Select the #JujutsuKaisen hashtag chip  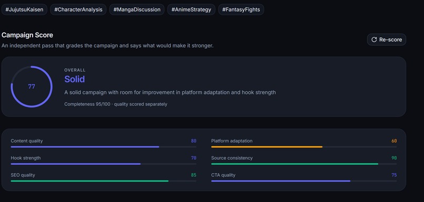point(24,9)
